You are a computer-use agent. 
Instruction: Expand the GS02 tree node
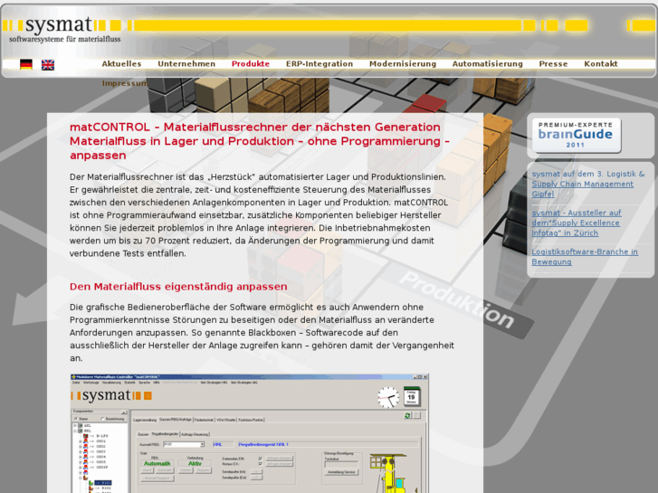tap(81, 447)
